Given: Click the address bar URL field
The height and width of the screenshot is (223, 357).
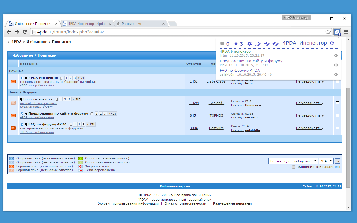Looking at the screenshot, I should pos(178,32).
